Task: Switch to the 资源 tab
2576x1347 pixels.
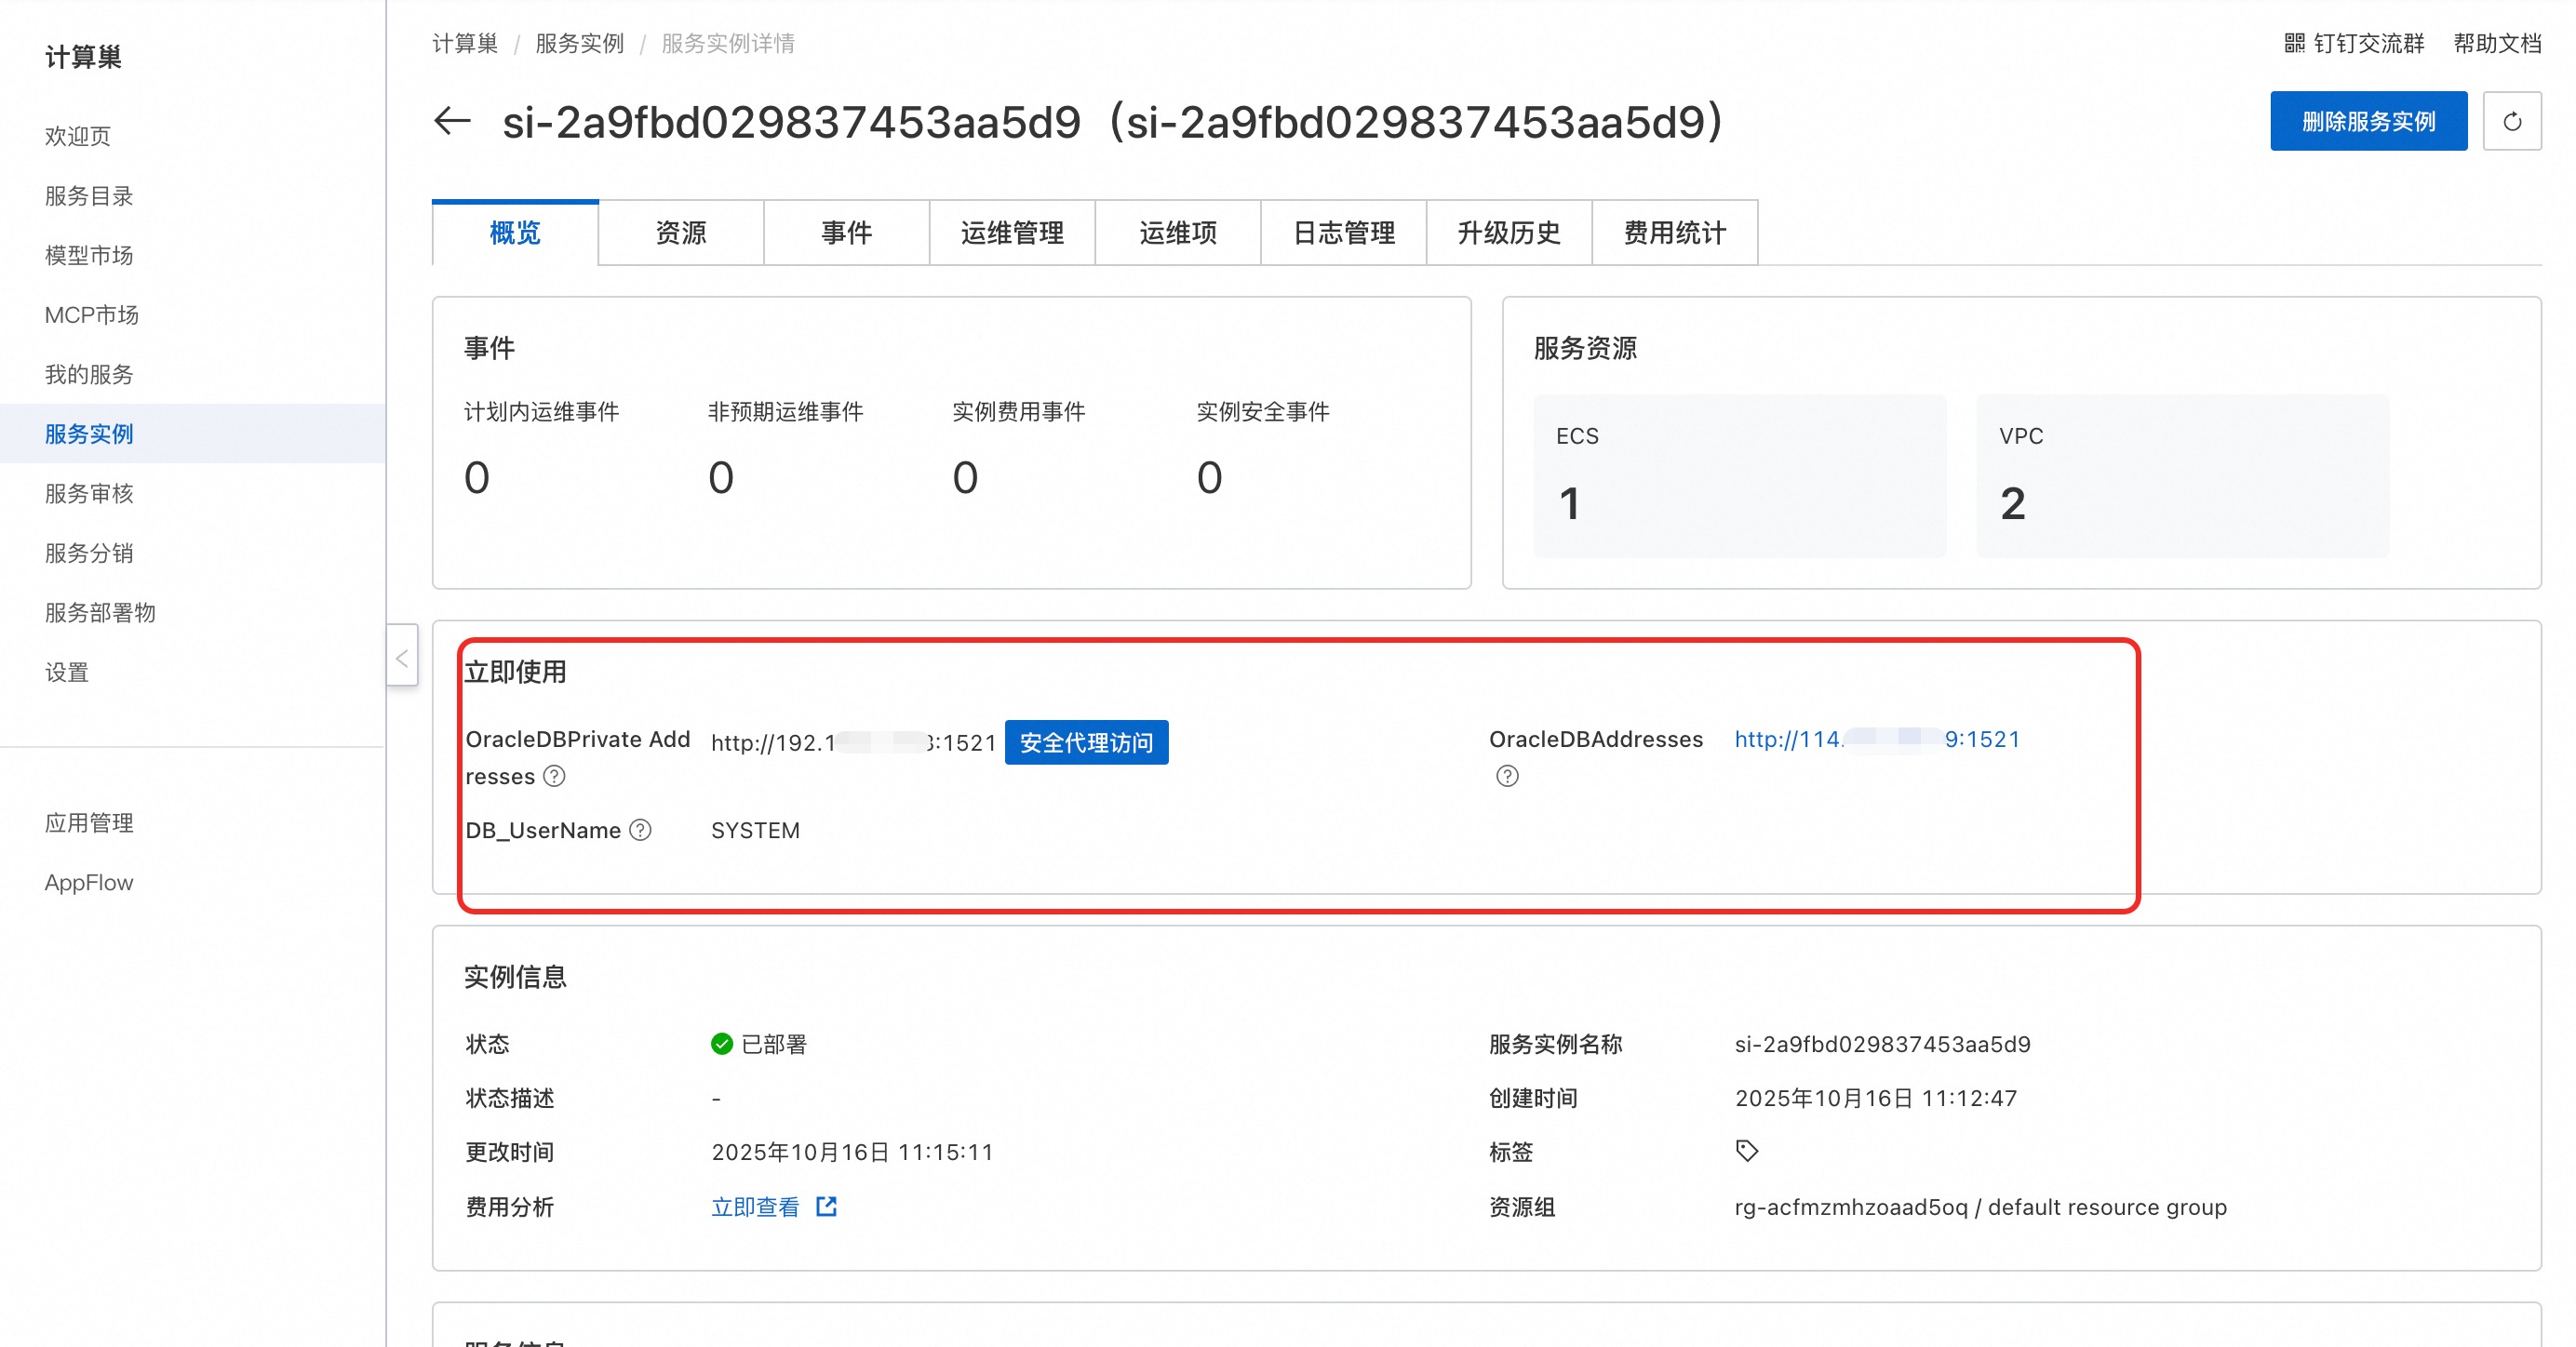Action: pos(680,233)
